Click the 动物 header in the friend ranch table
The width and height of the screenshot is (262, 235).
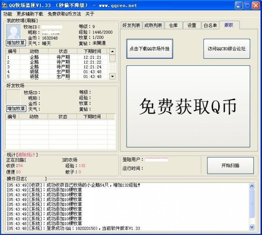tap(34, 116)
